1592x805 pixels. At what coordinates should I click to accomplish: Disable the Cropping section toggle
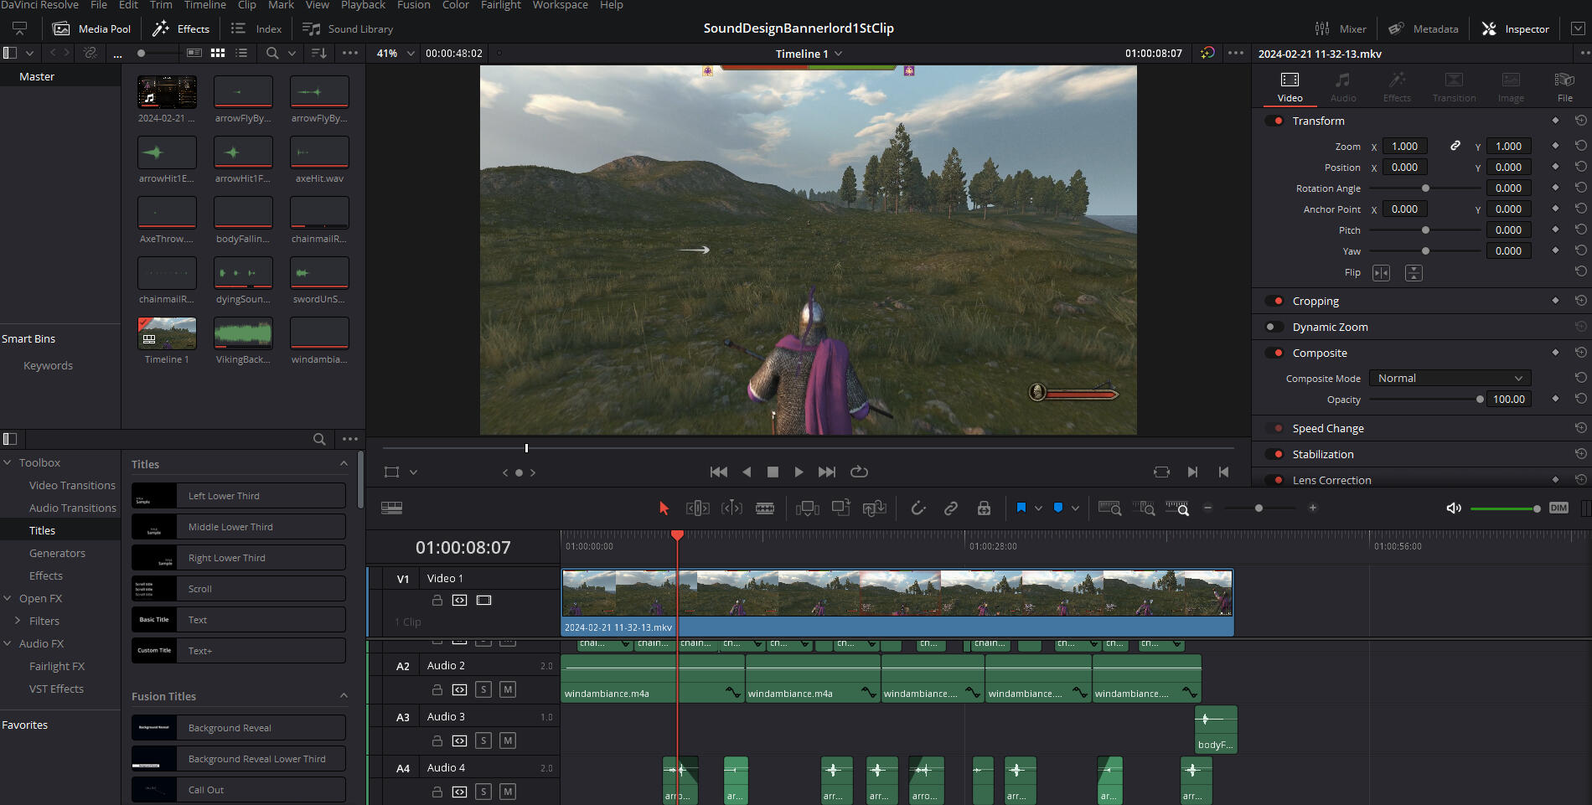(x=1274, y=301)
